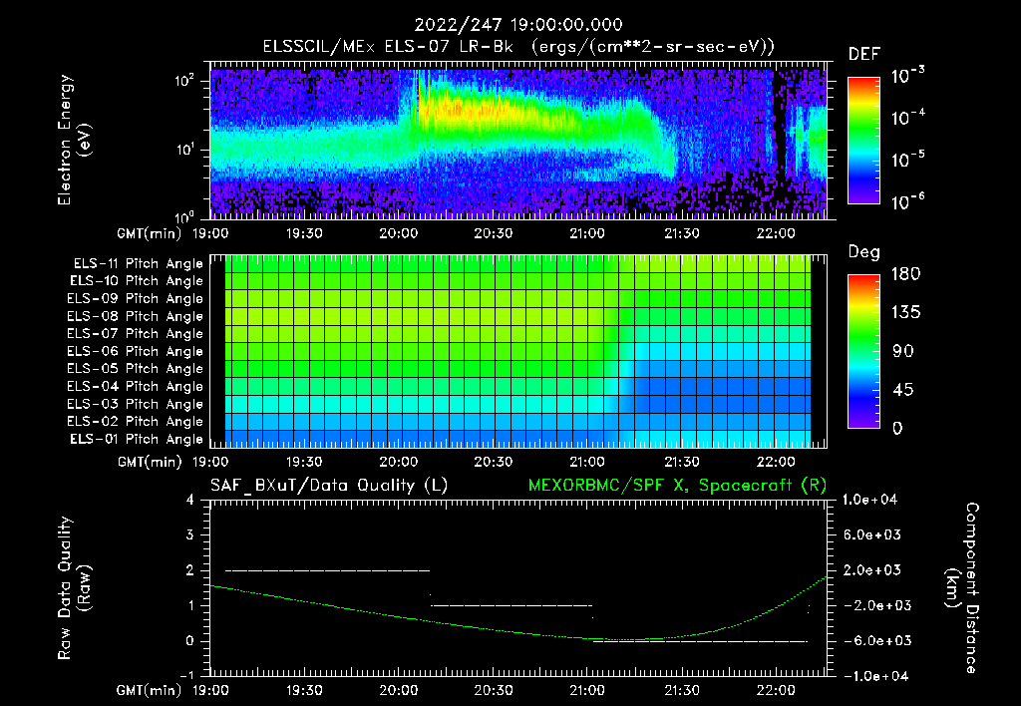Click the 22:00 time tick of the data quality panel
The image size is (1021, 706).
tap(776, 690)
